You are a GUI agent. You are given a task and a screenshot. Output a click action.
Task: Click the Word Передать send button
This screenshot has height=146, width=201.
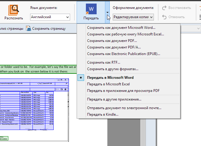[91, 12]
